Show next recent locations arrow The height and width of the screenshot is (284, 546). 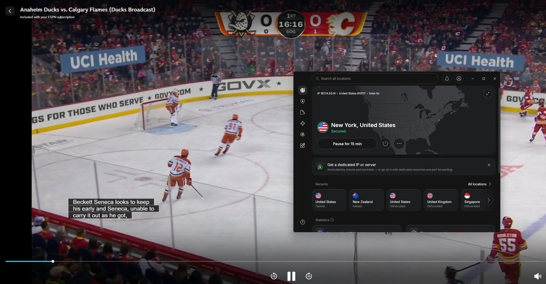tap(488, 200)
